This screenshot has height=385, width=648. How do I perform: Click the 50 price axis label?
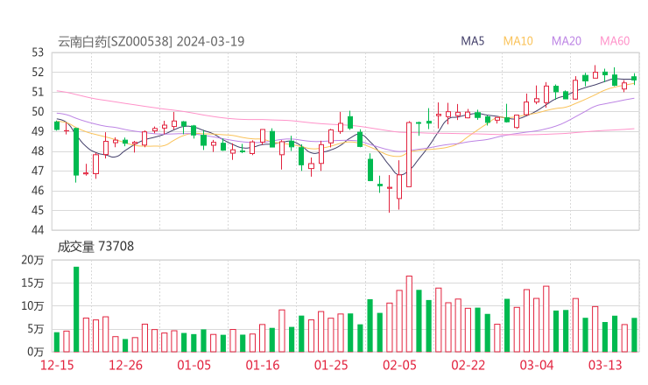coord(38,111)
